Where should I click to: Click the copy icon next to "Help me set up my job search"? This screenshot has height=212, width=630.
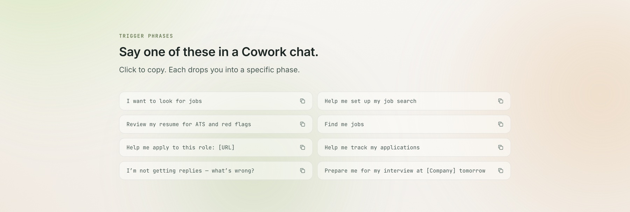[500, 101]
